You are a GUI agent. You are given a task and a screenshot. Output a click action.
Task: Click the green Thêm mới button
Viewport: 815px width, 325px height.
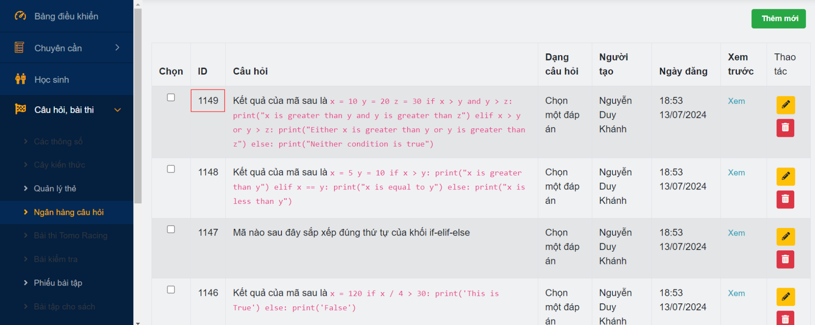[778, 19]
